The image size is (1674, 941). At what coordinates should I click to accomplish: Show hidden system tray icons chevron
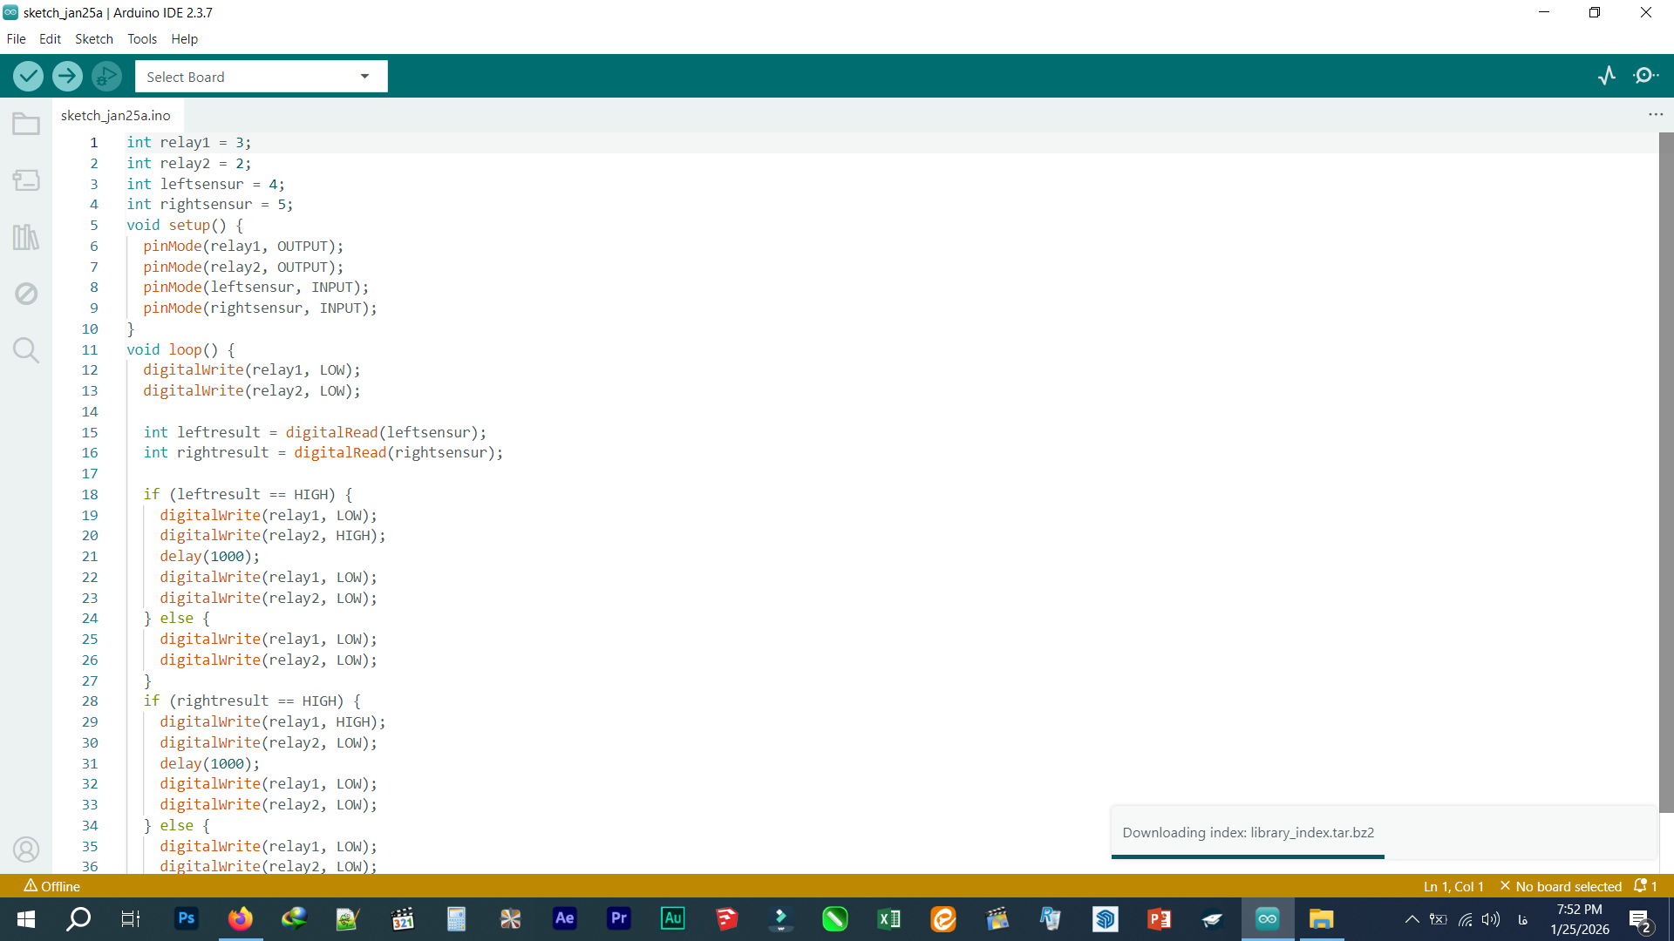1412,919
